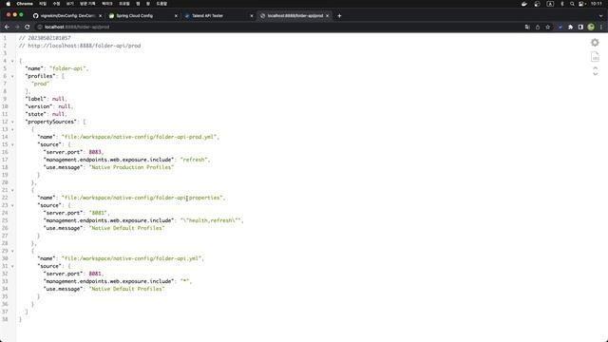608x342 pixels.
Task: Collapse the third property source object, line 29
Action: coord(12,251)
